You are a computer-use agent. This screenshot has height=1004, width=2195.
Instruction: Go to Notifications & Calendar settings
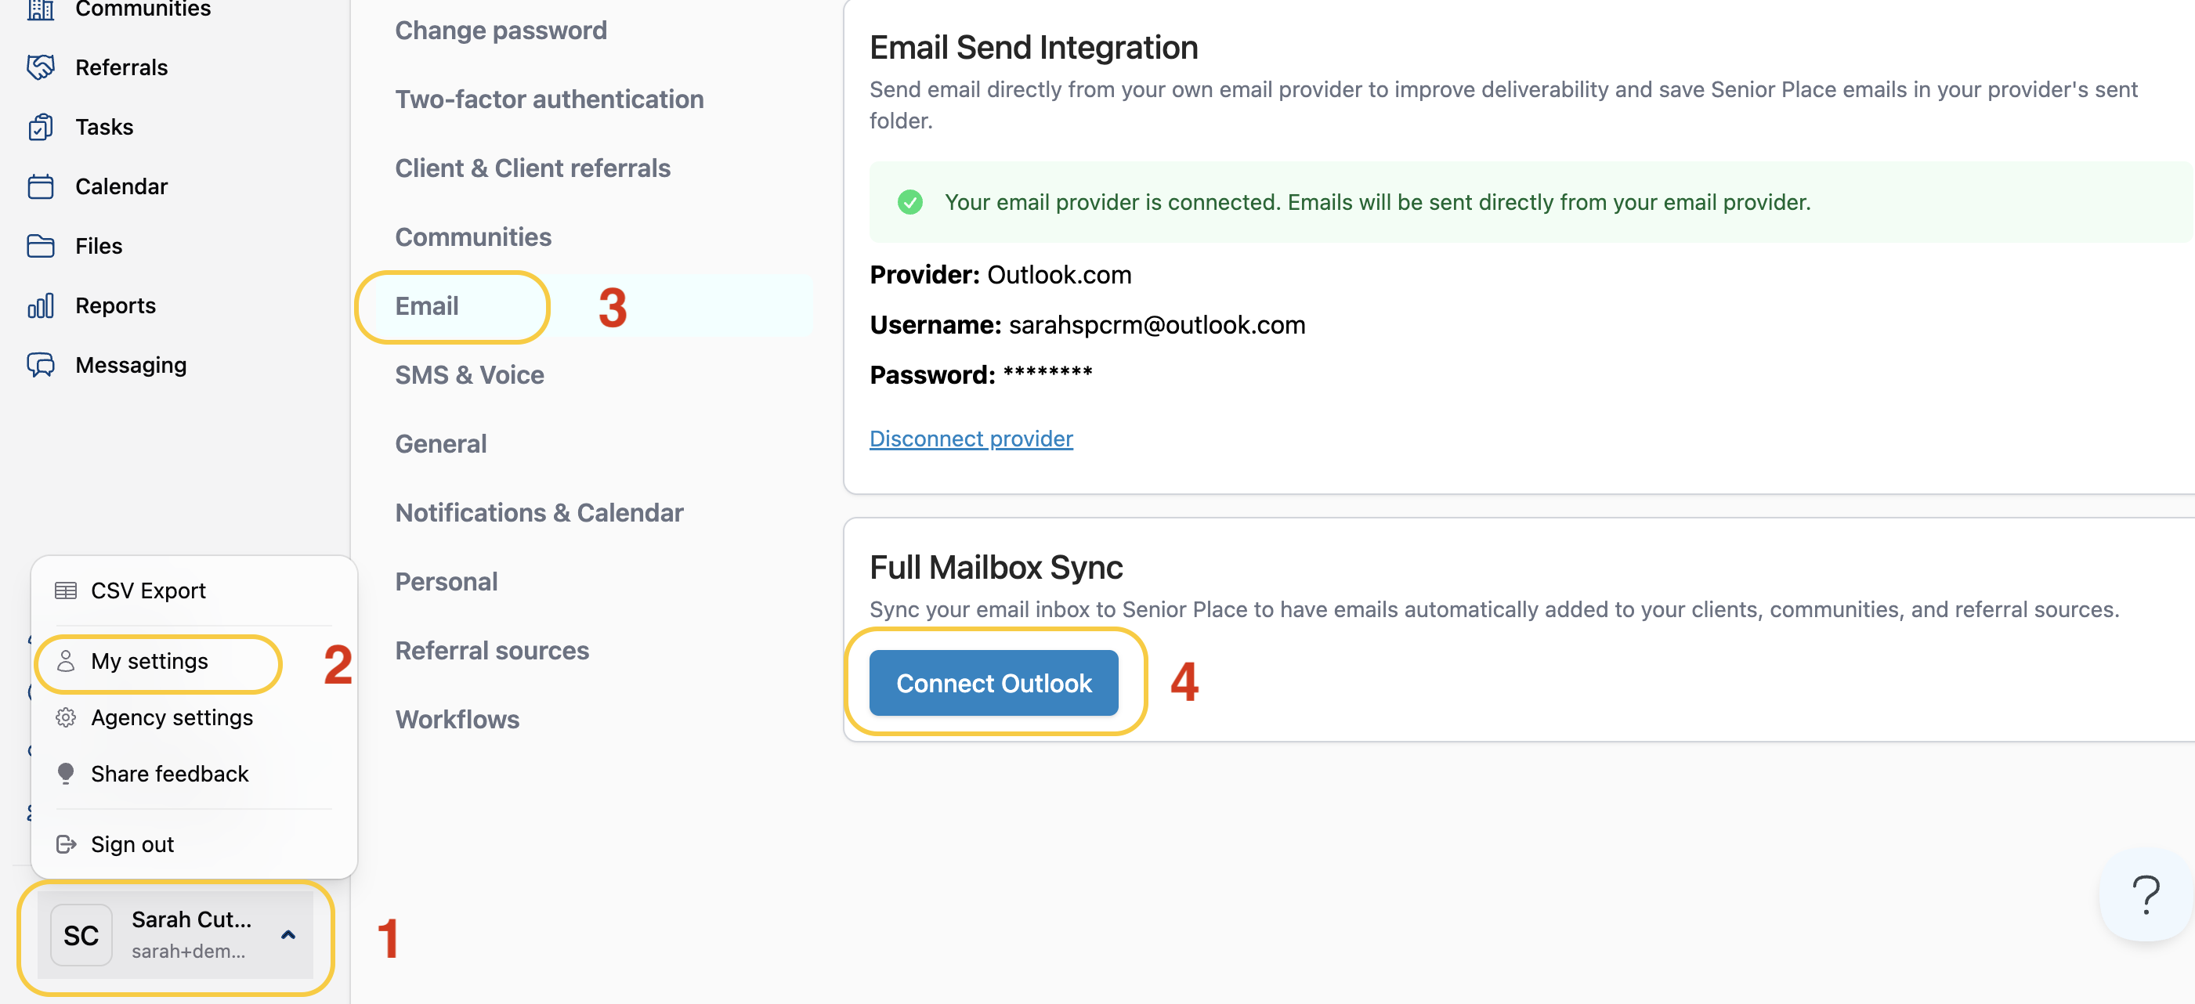pos(538,513)
